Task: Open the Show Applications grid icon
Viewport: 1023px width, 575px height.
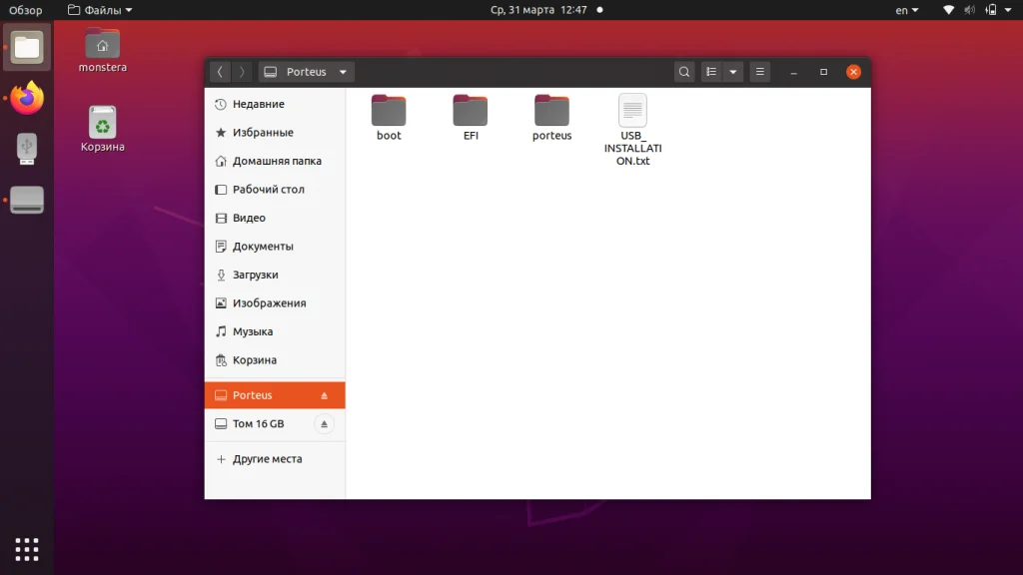Action: click(x=26, y=549)
